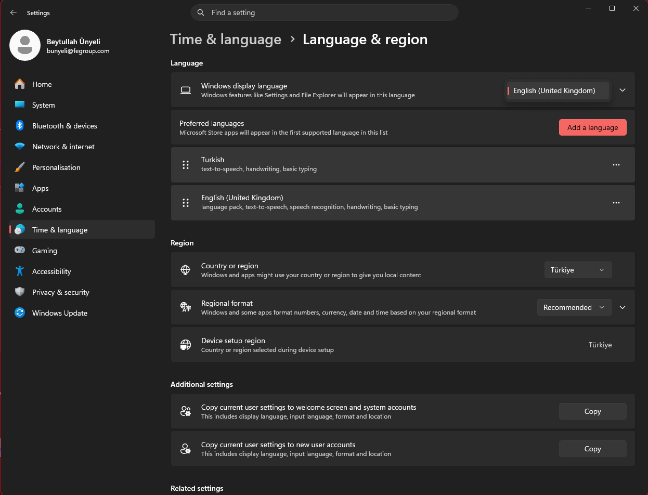648x495 pixels.
Task: Click the Preferred languages heading
Action: coord(212,123)
